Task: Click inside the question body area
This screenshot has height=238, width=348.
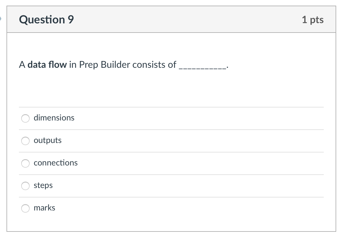Action: tap(171, 89)
